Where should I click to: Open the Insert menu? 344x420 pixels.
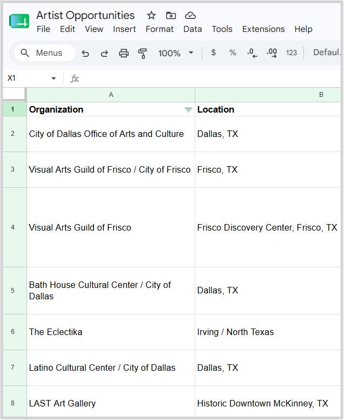click(124, 29)
